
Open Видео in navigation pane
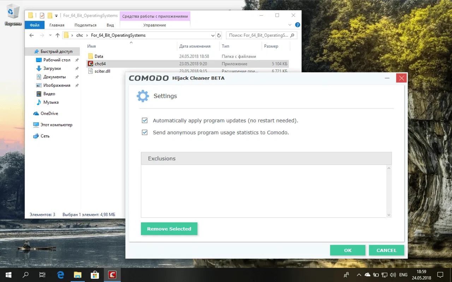coord(49,94)
